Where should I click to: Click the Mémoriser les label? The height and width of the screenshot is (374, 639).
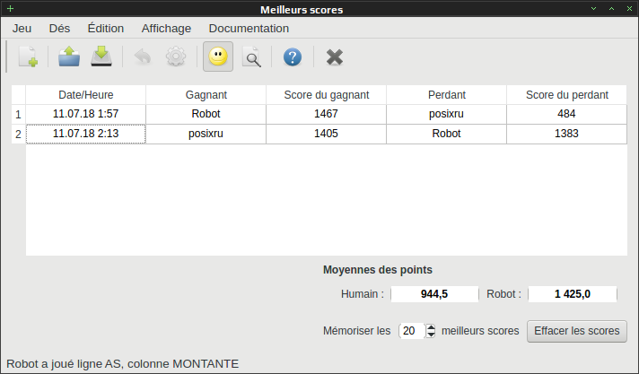[356, 331]
